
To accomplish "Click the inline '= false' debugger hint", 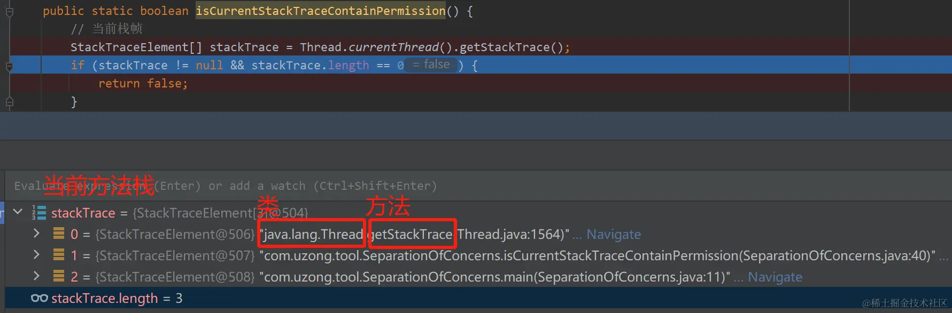I will tap(431, 65).
